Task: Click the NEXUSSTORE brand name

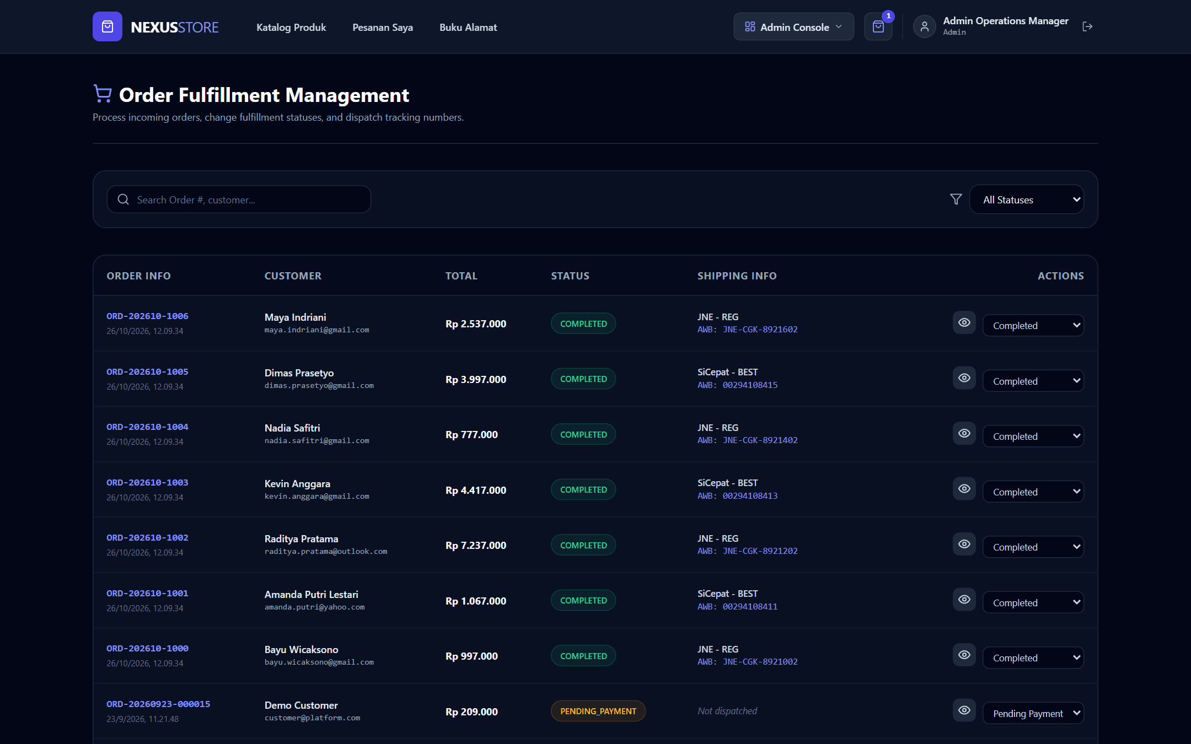Action: (175, 27)
